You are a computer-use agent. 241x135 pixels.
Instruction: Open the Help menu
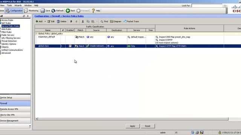(x=36, y=5)
